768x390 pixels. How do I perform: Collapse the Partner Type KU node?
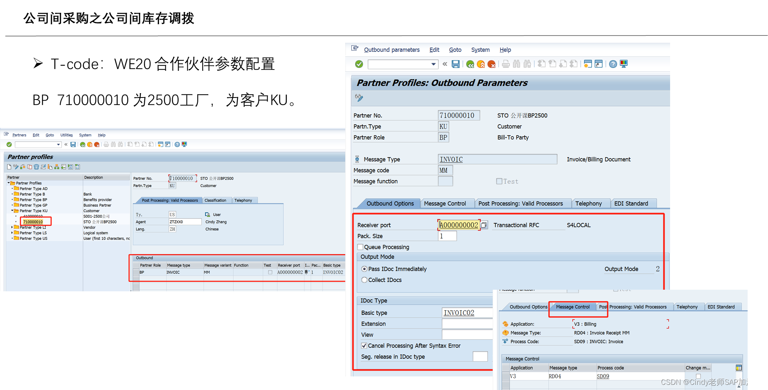coord(11,211)
